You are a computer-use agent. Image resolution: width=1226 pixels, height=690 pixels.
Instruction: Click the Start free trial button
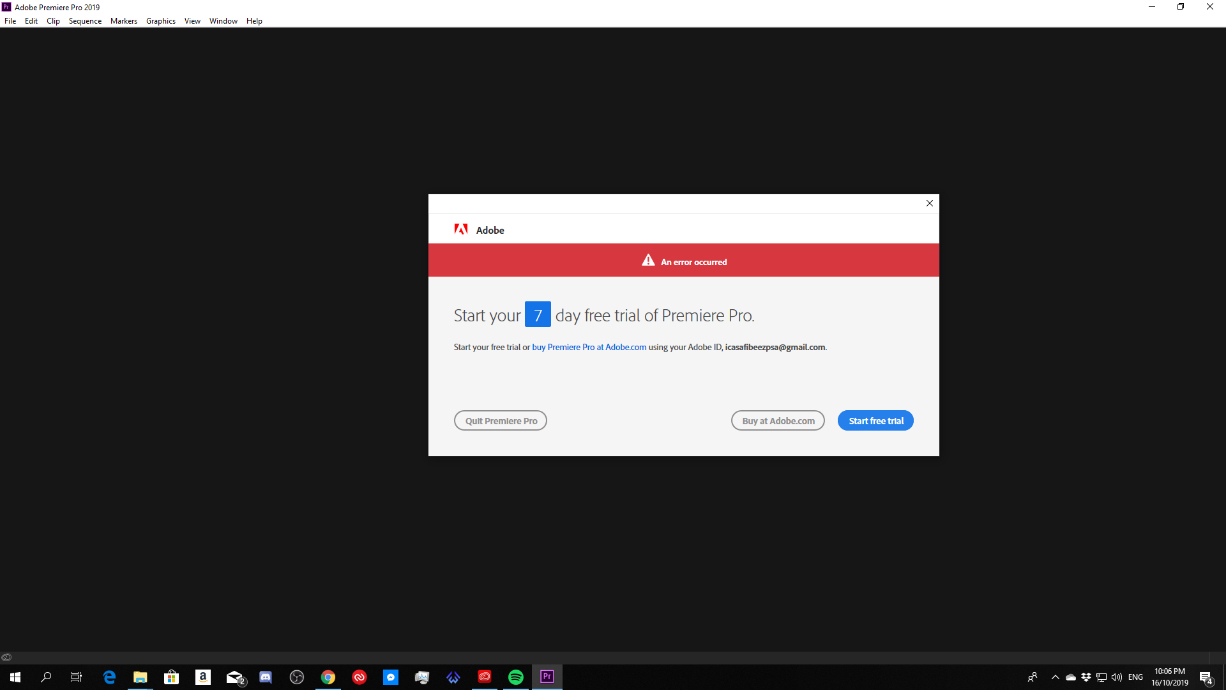(x=875, y=420)
